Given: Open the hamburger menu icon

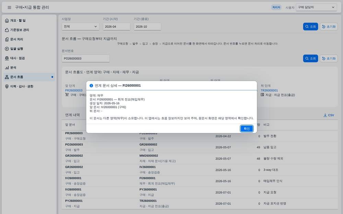Looking at the screenshot, I should (x=9, y=8).
